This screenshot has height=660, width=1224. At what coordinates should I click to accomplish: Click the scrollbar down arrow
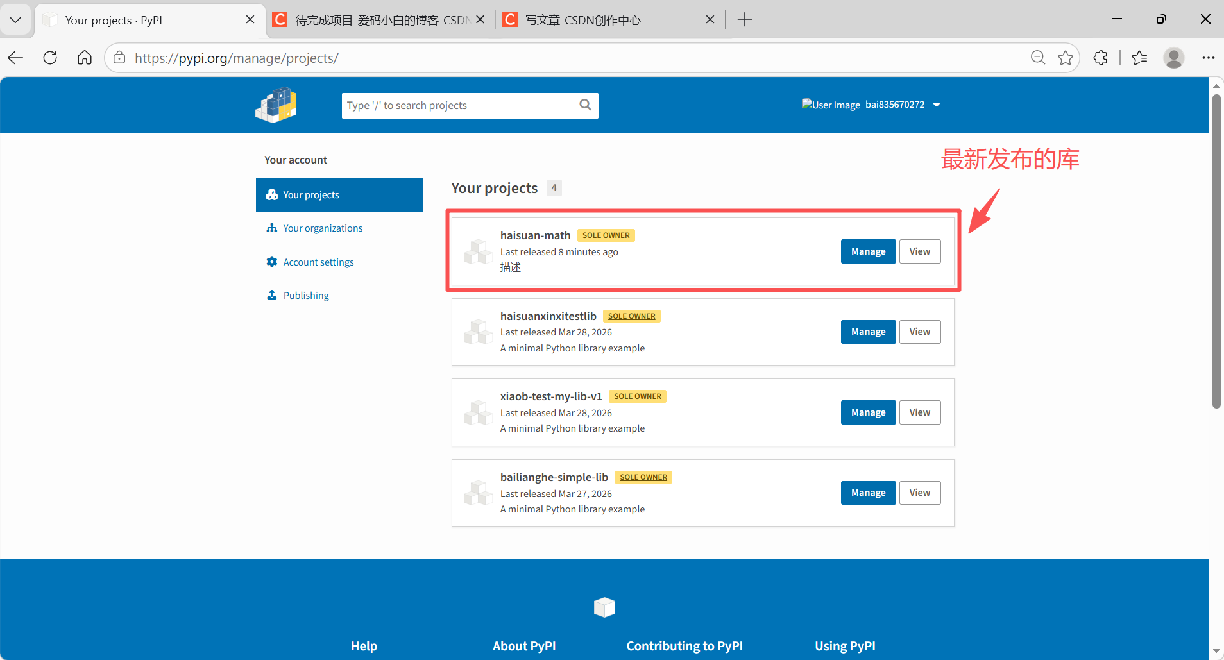point(1216,652)
